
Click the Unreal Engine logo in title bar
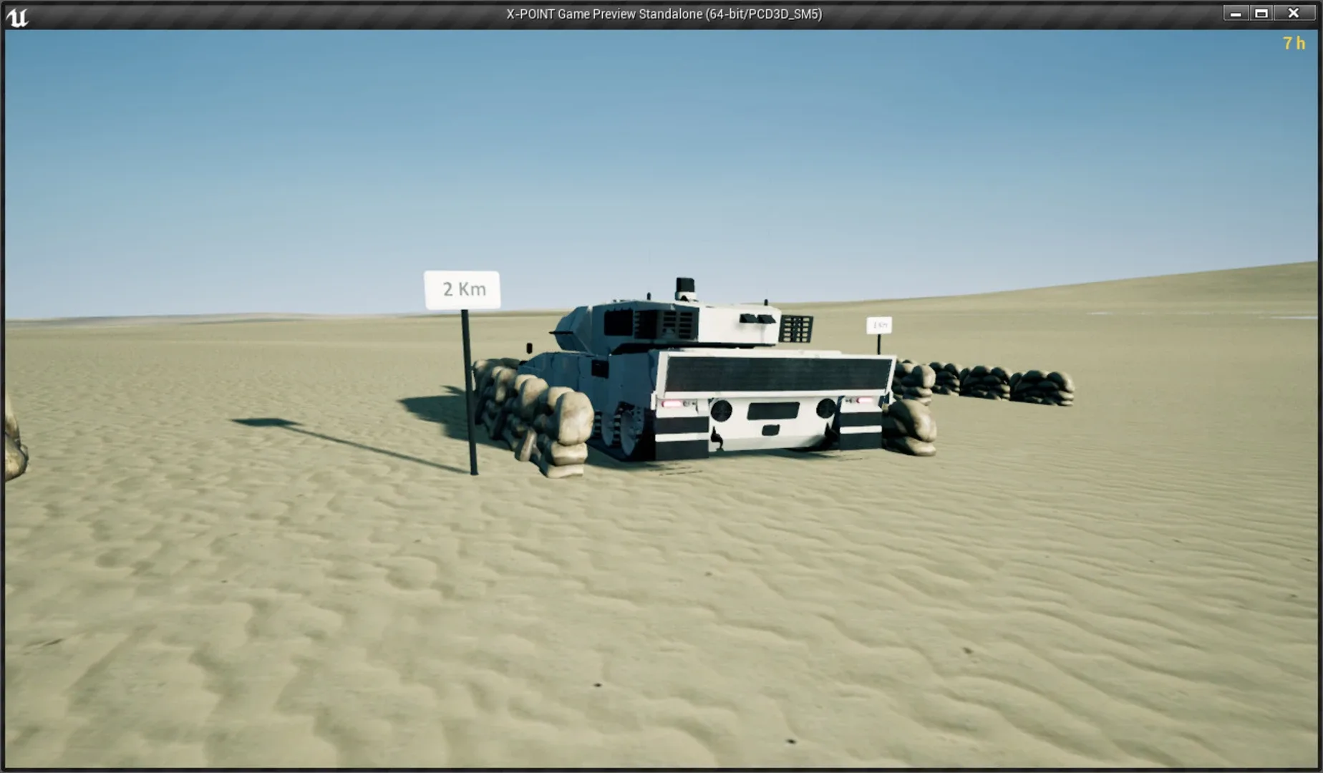17,16
